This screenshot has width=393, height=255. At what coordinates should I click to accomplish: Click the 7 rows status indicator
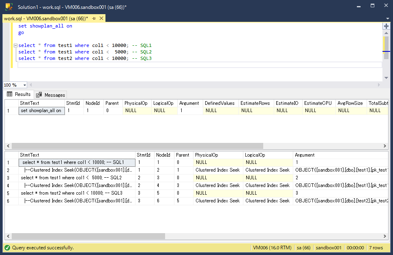pyautogui.click(x=376, y=247)
